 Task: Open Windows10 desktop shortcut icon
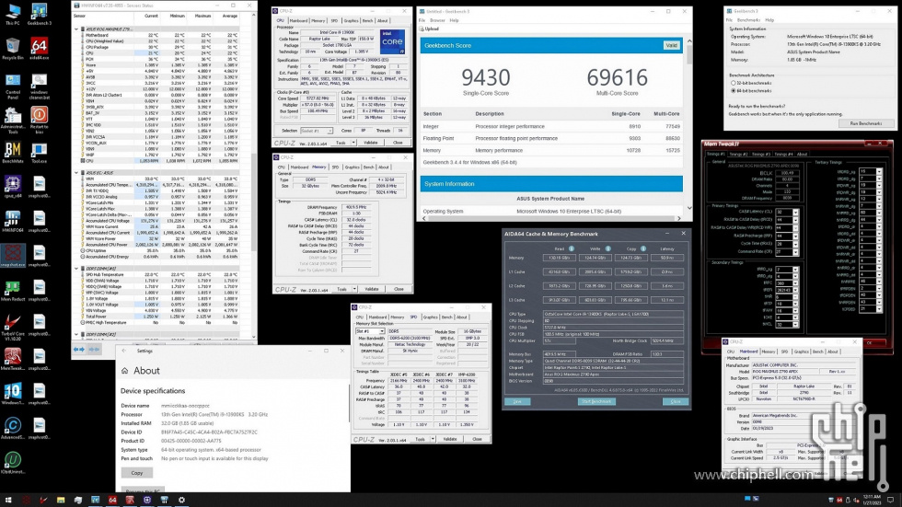tap(13, 395)
